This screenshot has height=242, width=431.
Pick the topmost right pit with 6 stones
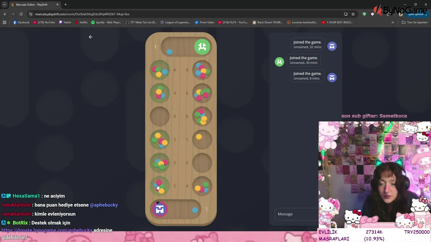(x=202, y=70)
